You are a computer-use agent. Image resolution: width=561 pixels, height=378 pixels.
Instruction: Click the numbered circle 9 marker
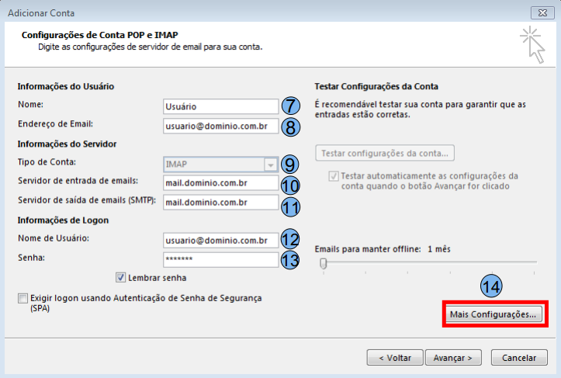pos(289,165)
